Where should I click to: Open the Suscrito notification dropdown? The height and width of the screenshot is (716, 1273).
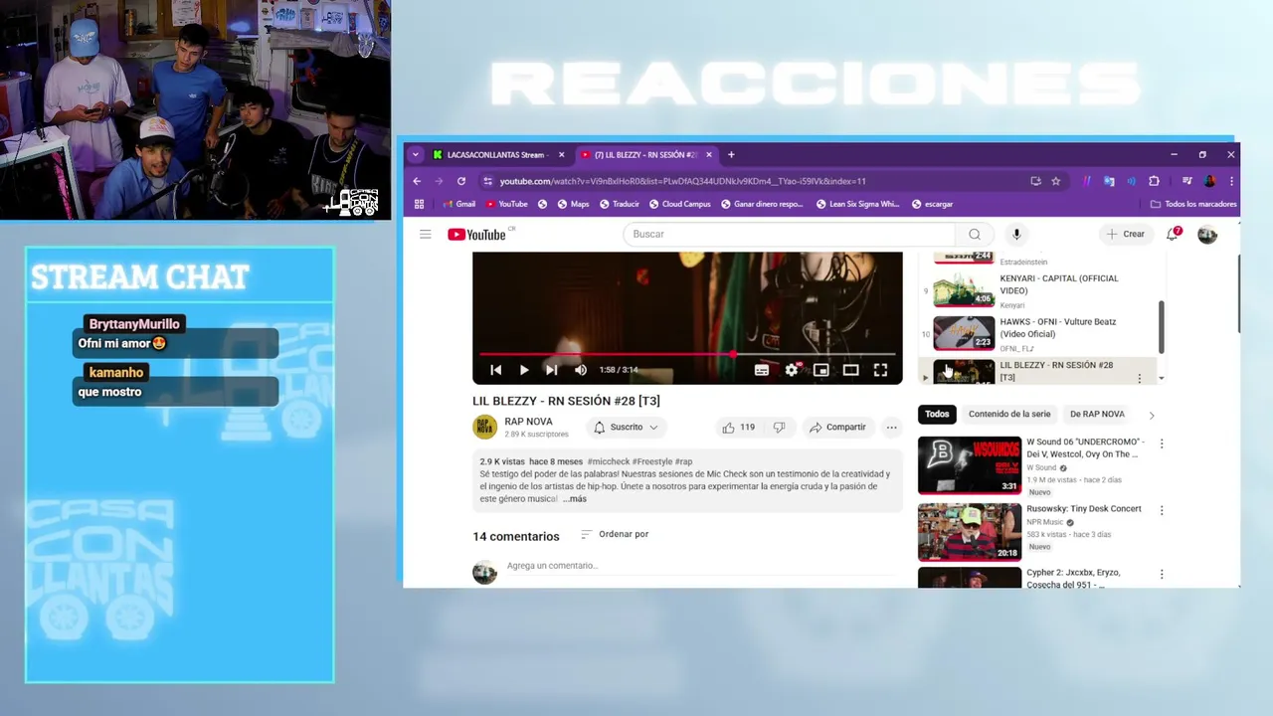626,427
